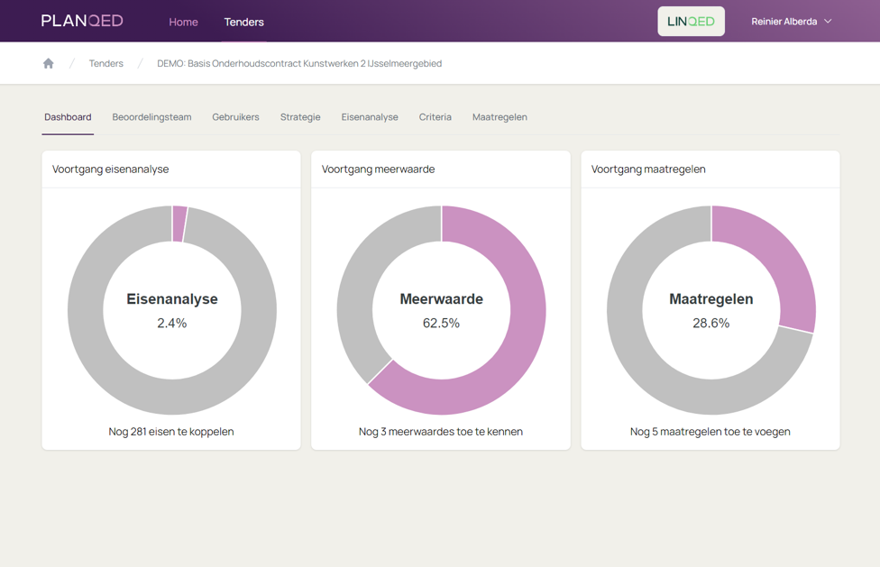This screenshot has width=880, height=567.
Task: Open the LINQED app button
Action: (x=691, y=22)
